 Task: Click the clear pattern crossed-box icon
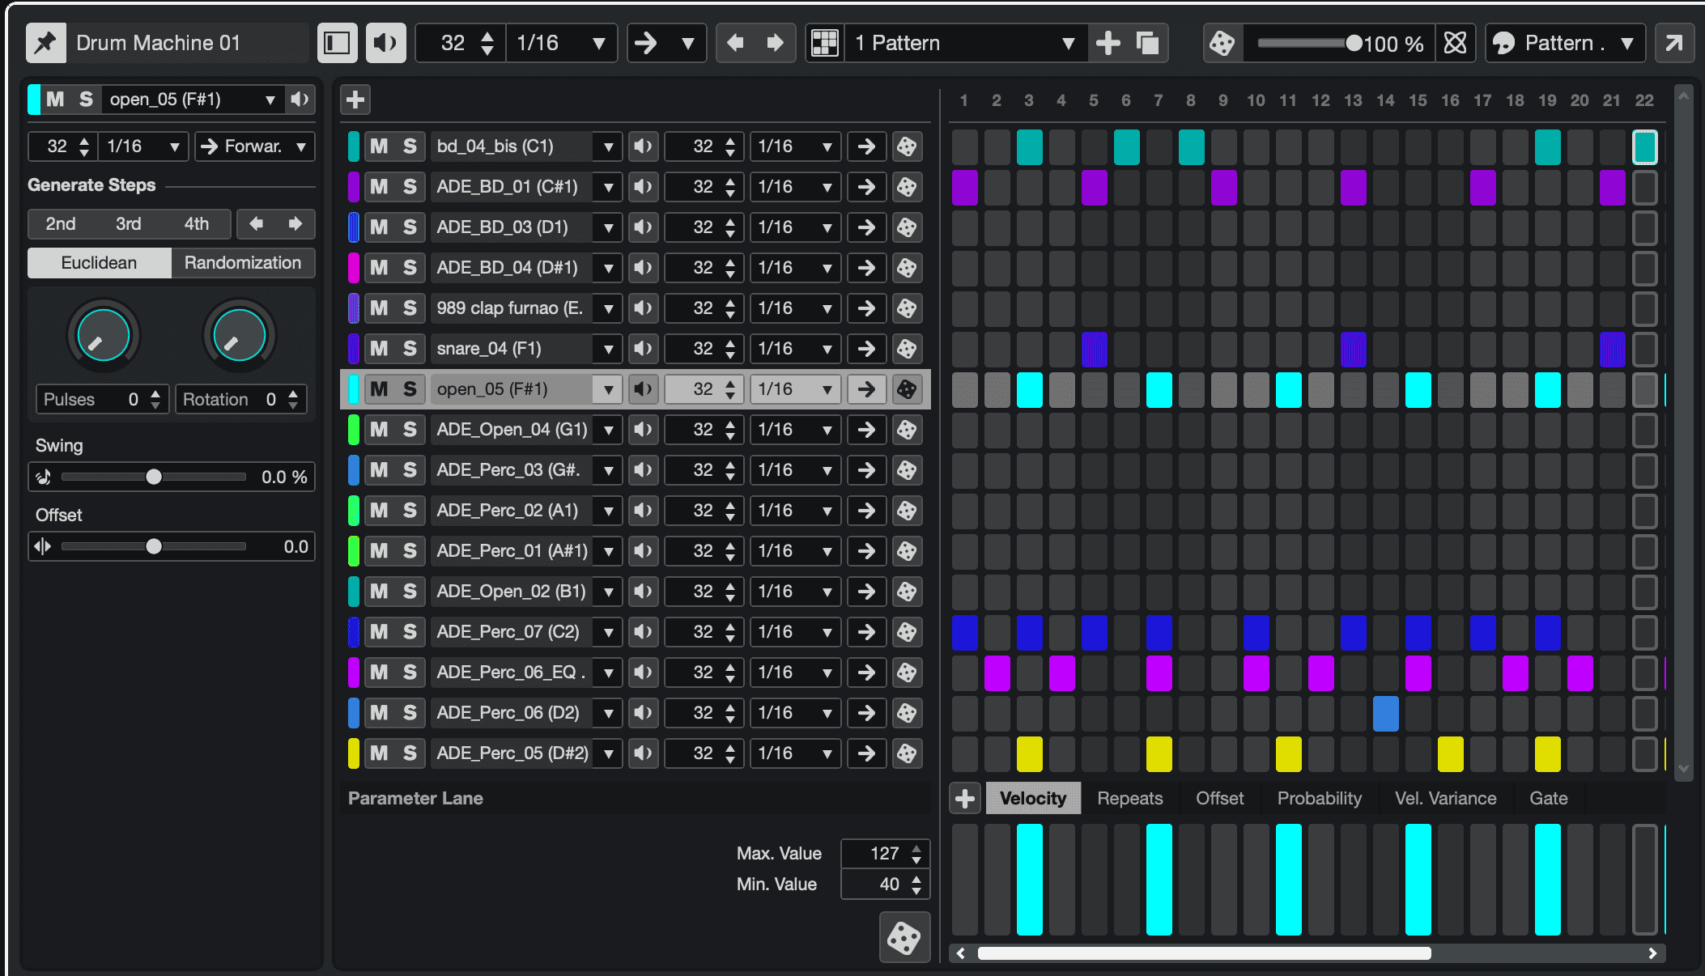tap(1455, 43)
